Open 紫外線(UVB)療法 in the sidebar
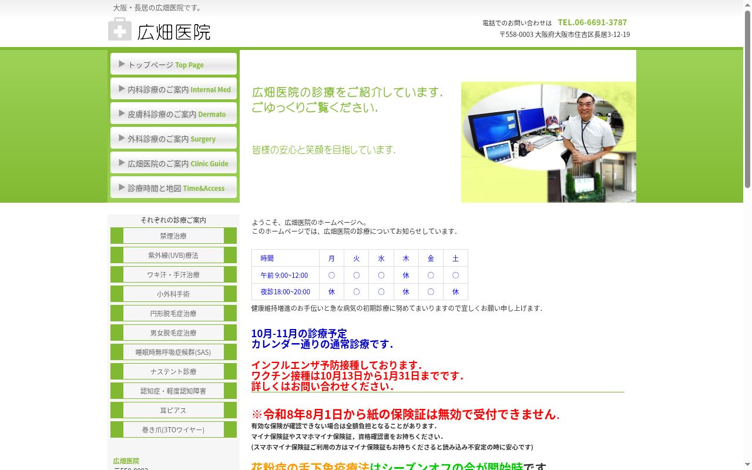Screen dimensions: 752x470 pos(173,255)
